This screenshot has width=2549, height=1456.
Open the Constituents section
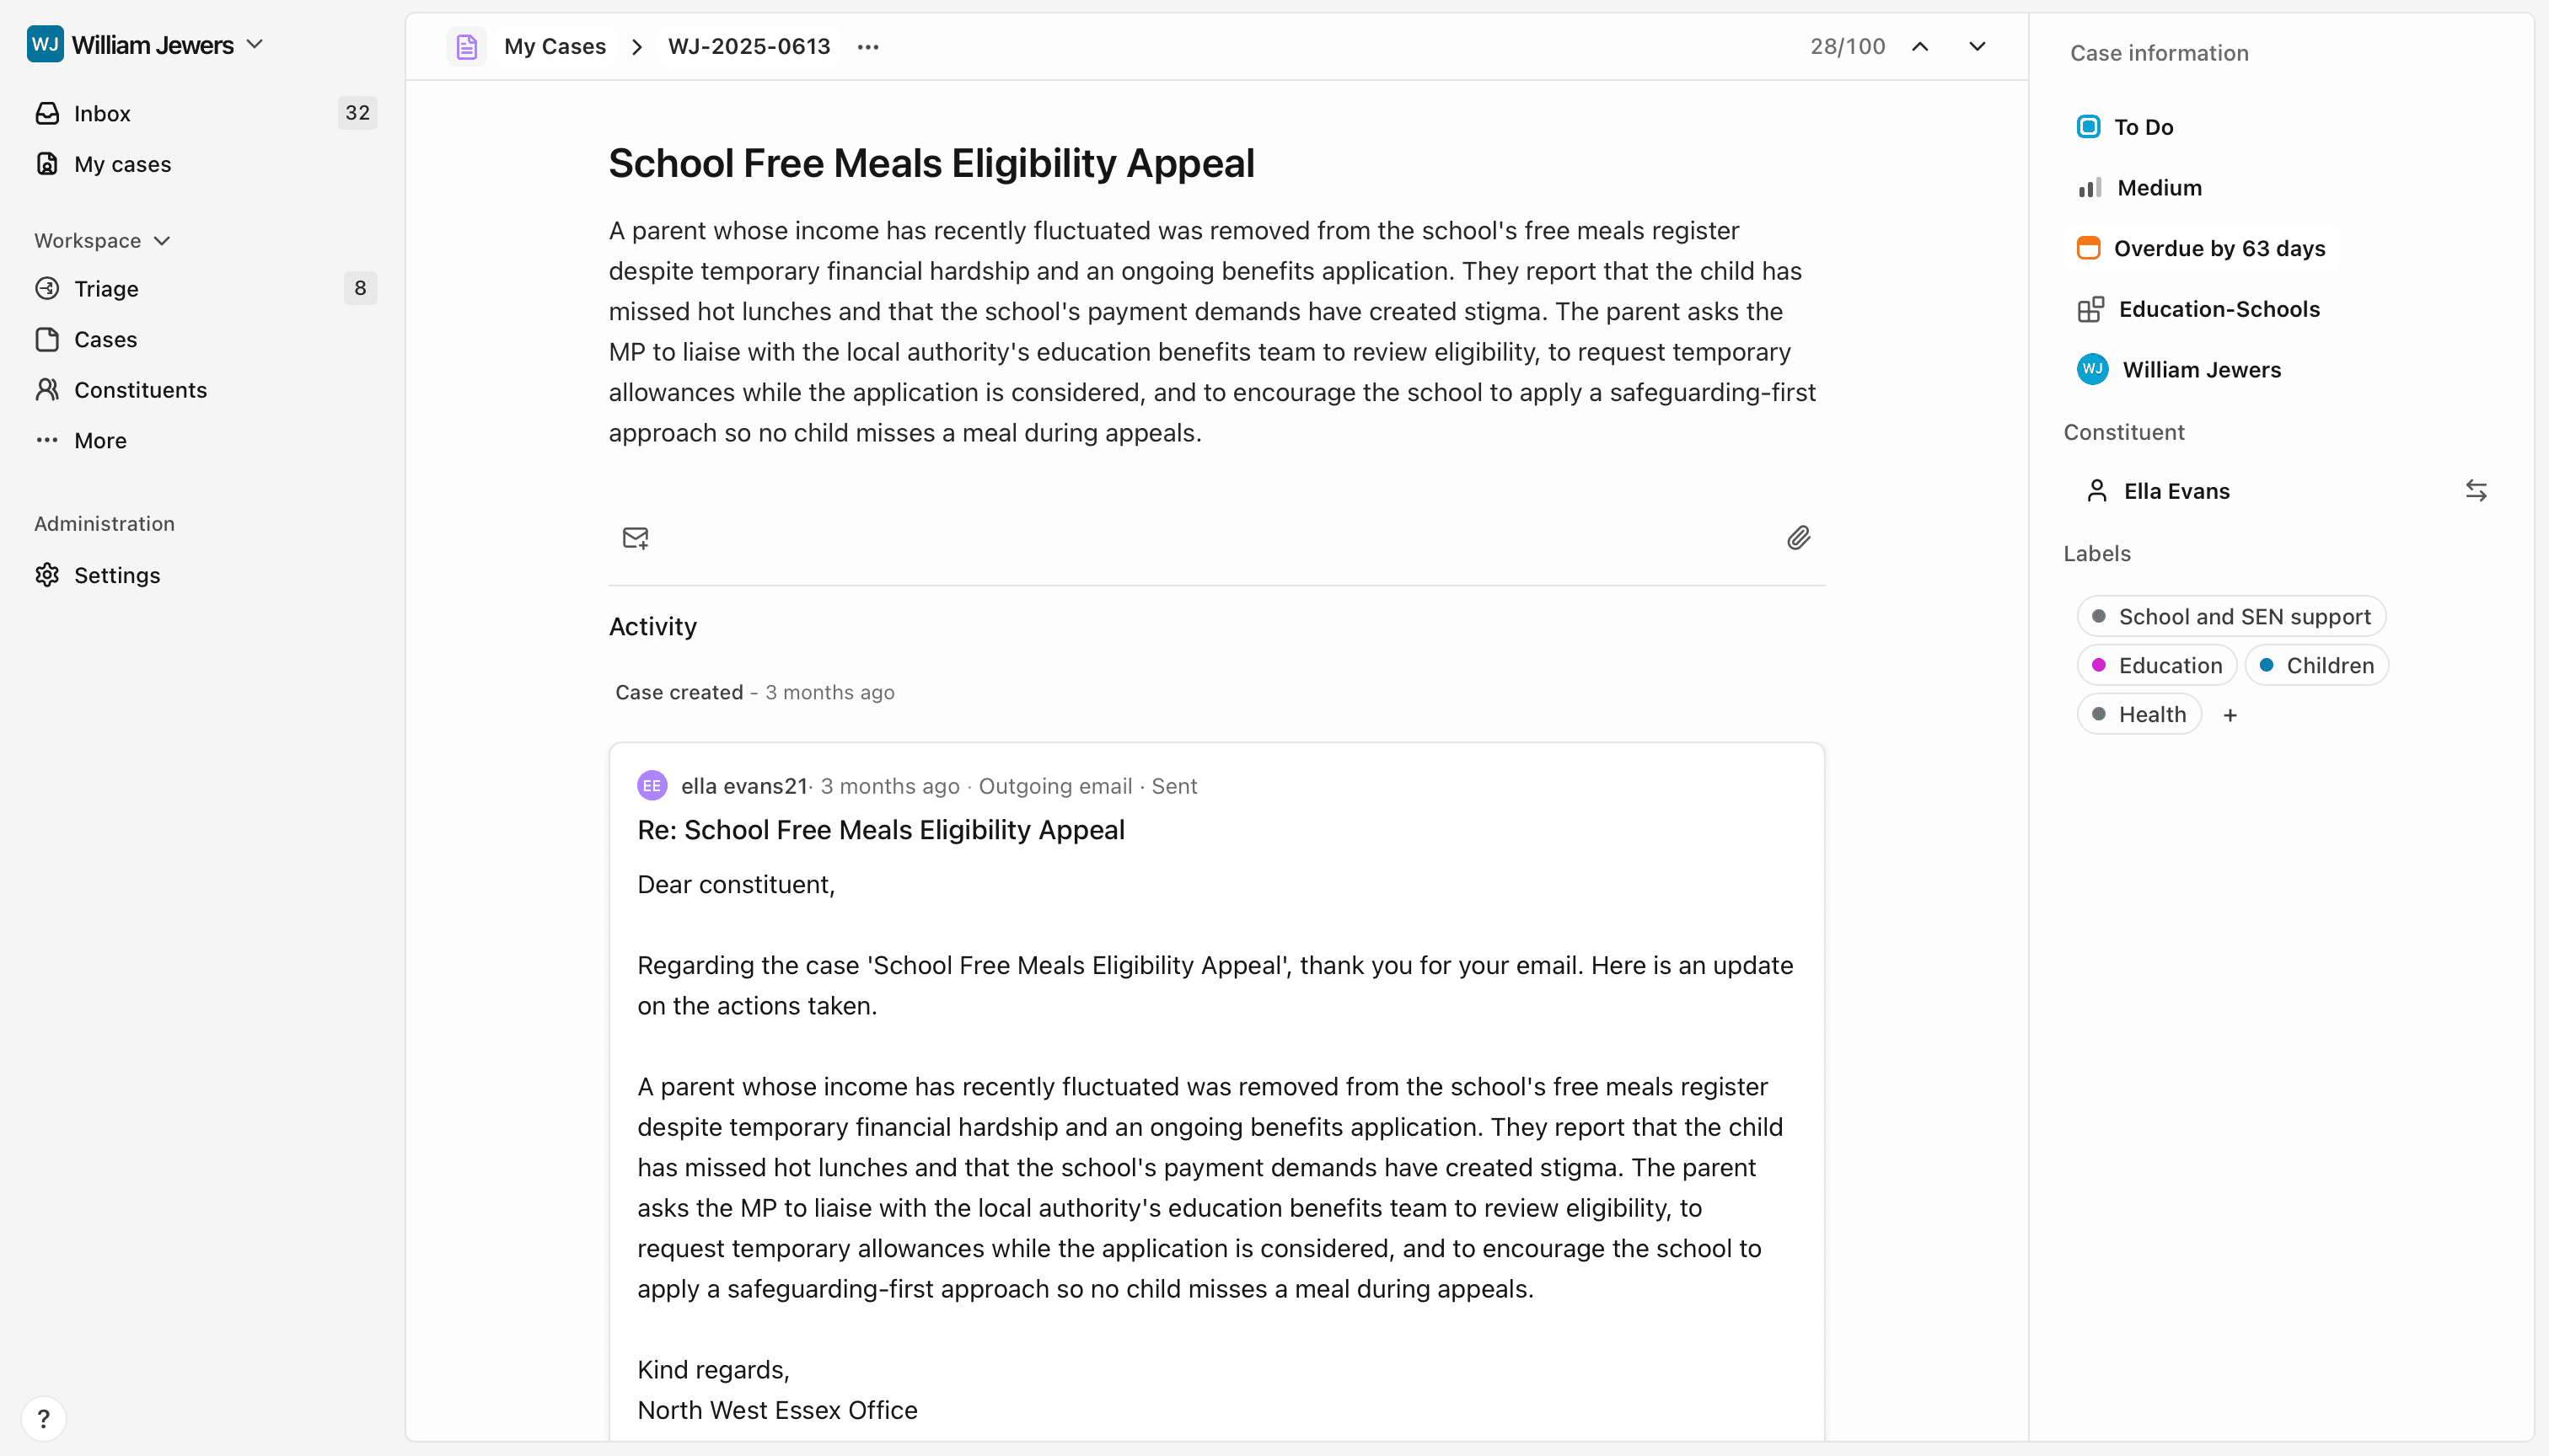point(141,390)
